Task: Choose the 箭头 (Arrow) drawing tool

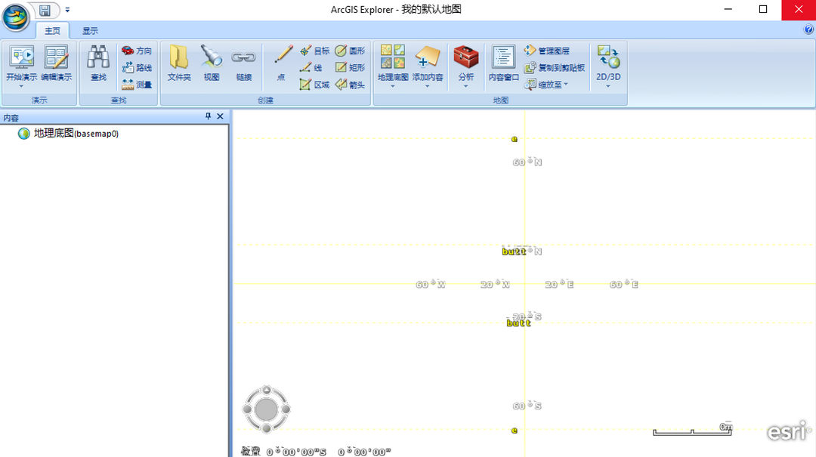Action: tap(351, 85)
